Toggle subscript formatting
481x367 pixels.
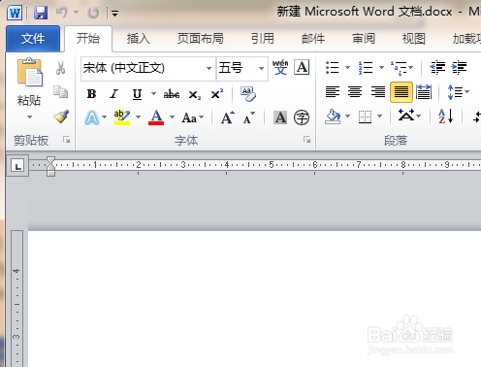(x=195, y=95)
